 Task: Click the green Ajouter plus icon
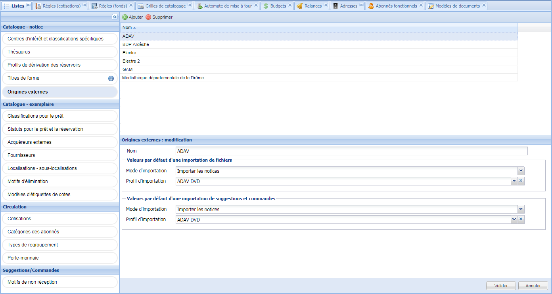click(125, 17)
